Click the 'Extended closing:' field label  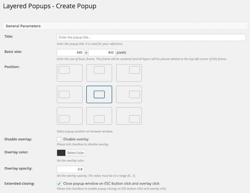(x=20, y=184)
